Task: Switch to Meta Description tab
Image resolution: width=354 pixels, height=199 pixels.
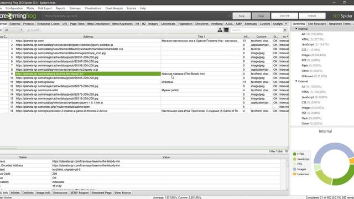Action: (x=98, y=24)
